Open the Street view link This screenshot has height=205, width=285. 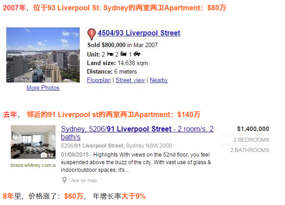(130, 80)
